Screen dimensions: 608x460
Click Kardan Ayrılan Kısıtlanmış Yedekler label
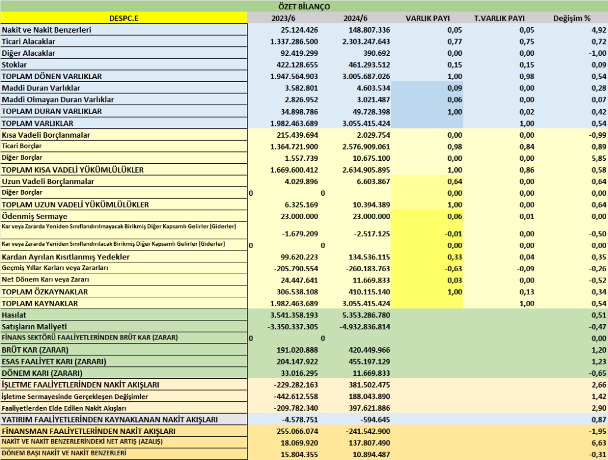tap(123, 257)
